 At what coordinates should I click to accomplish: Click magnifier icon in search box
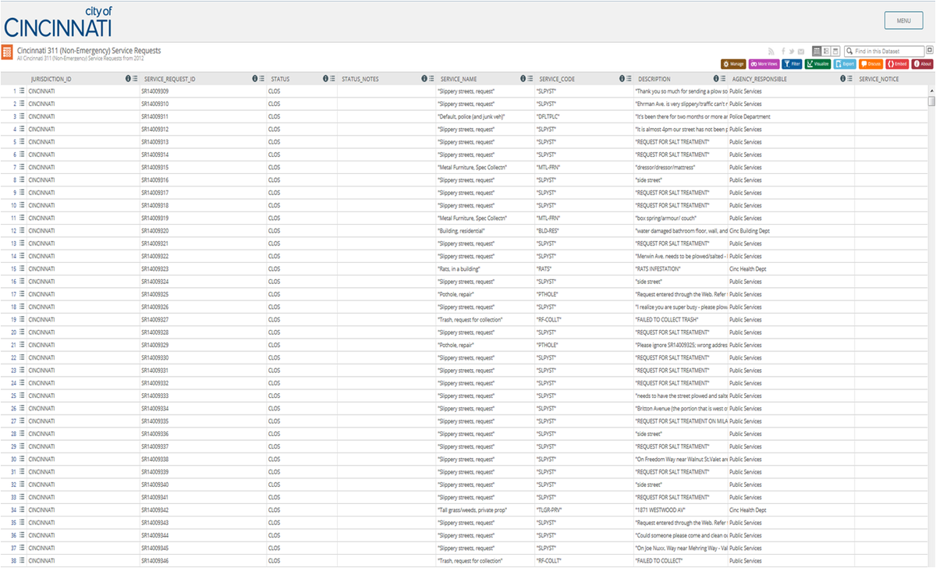point(849,51)
